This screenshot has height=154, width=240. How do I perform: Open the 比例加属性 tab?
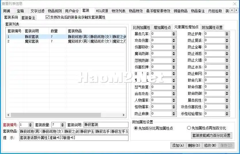(141, 27)
